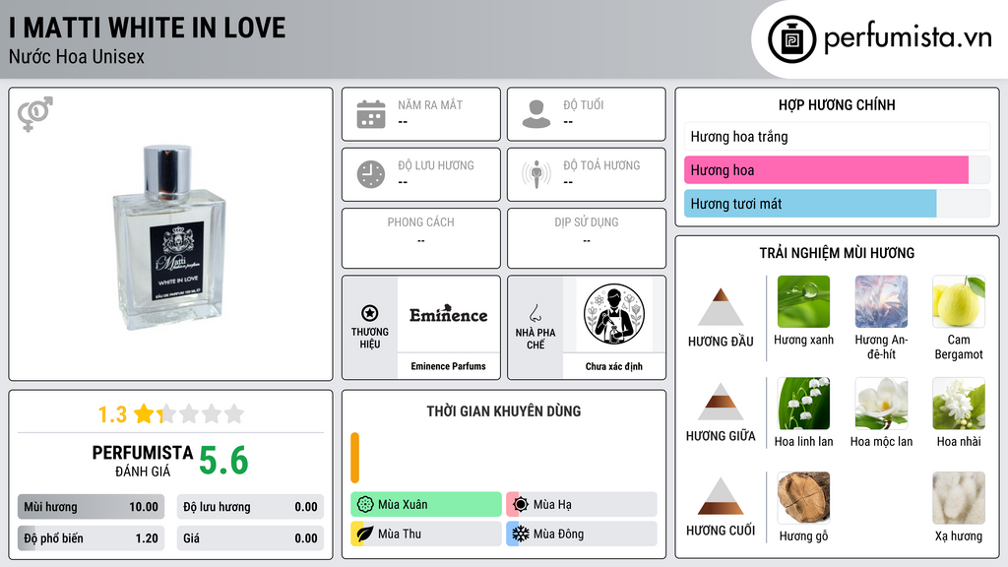Click the Hương tươi mát blue accord bar
This screenshot has height=567, width=1008.
click(810, 204)
